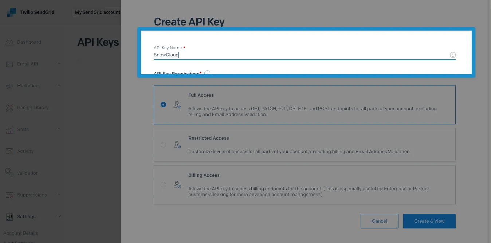This screenshot has height=243, width=491.
Task: Click the Restricted Access user icon
Action: [x=177, y=145]
